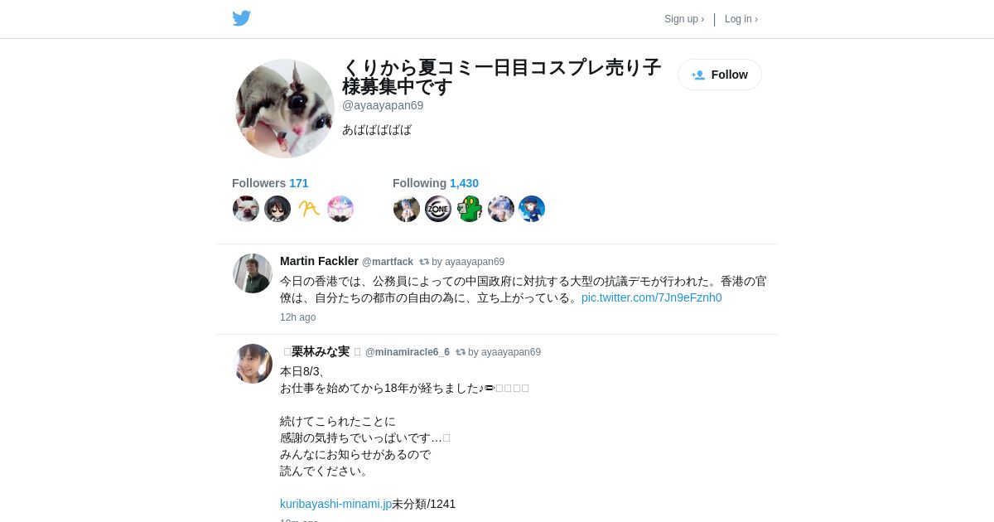994x522 pixels.
Task: Open the sugar glider profile picture
Action: pyautogui.click(x=285, y=109)
